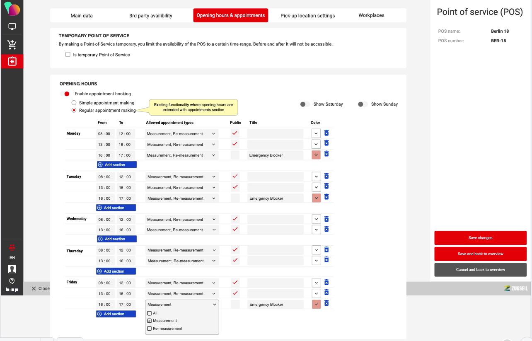Click Monday's Emergency Blocker red color swatch
The image size is (532, 341).
click(x=316, y=155)
